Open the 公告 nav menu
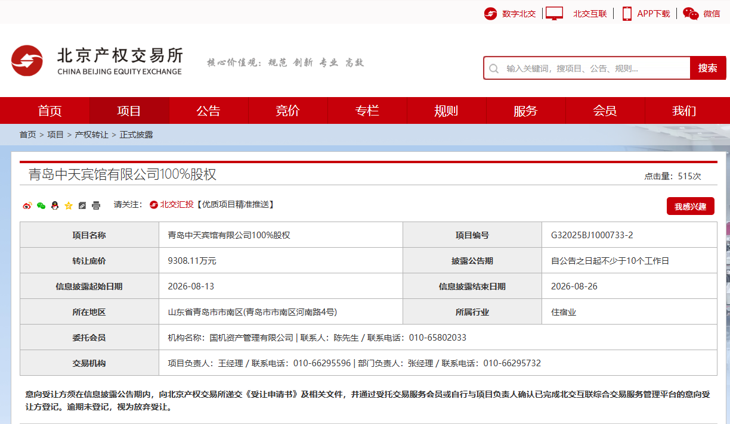Screen dimensions: 730x424 [208, 111]
